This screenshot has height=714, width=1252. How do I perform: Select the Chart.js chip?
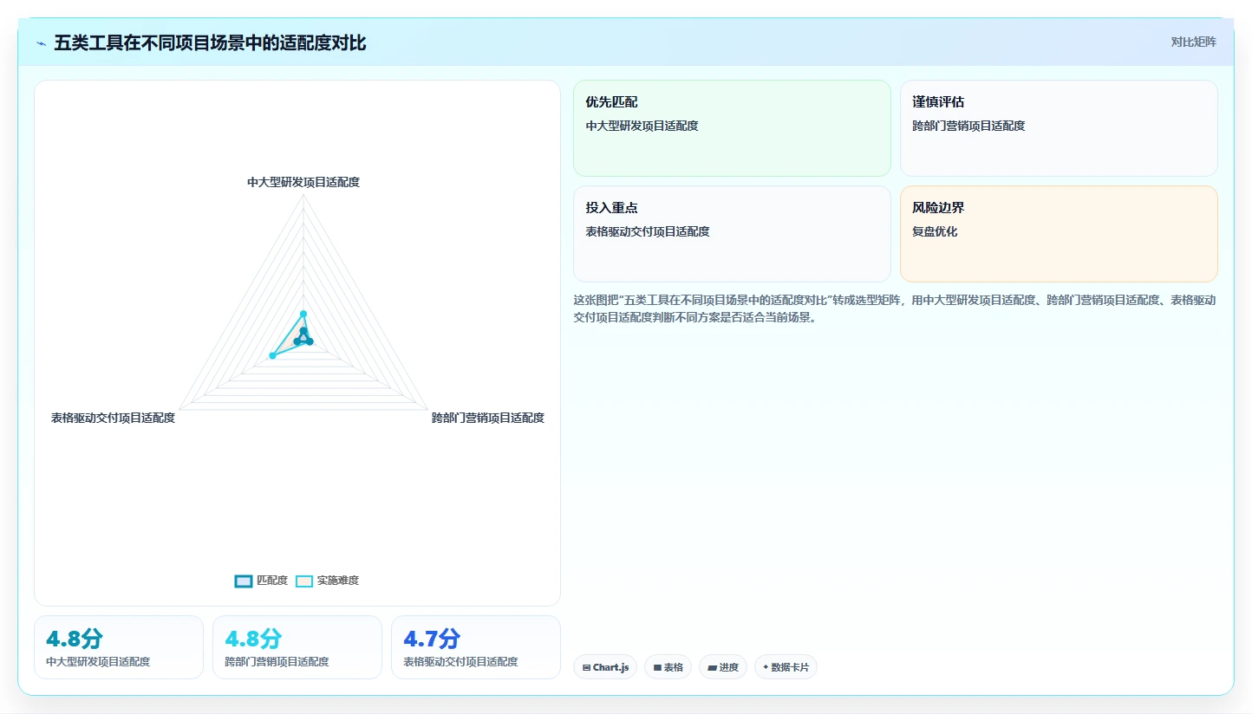click(x=605, y=667)
